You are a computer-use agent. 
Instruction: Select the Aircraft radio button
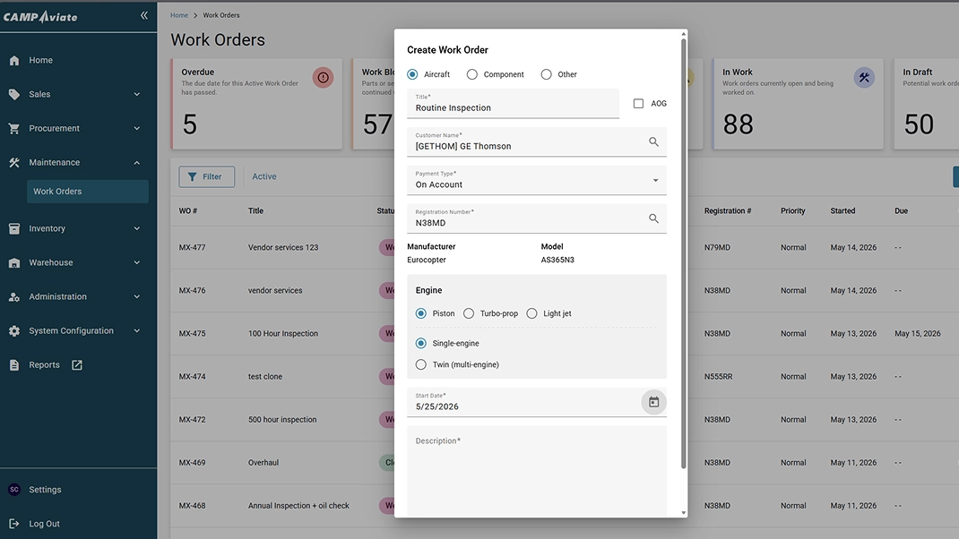click(x=413, y=74)
